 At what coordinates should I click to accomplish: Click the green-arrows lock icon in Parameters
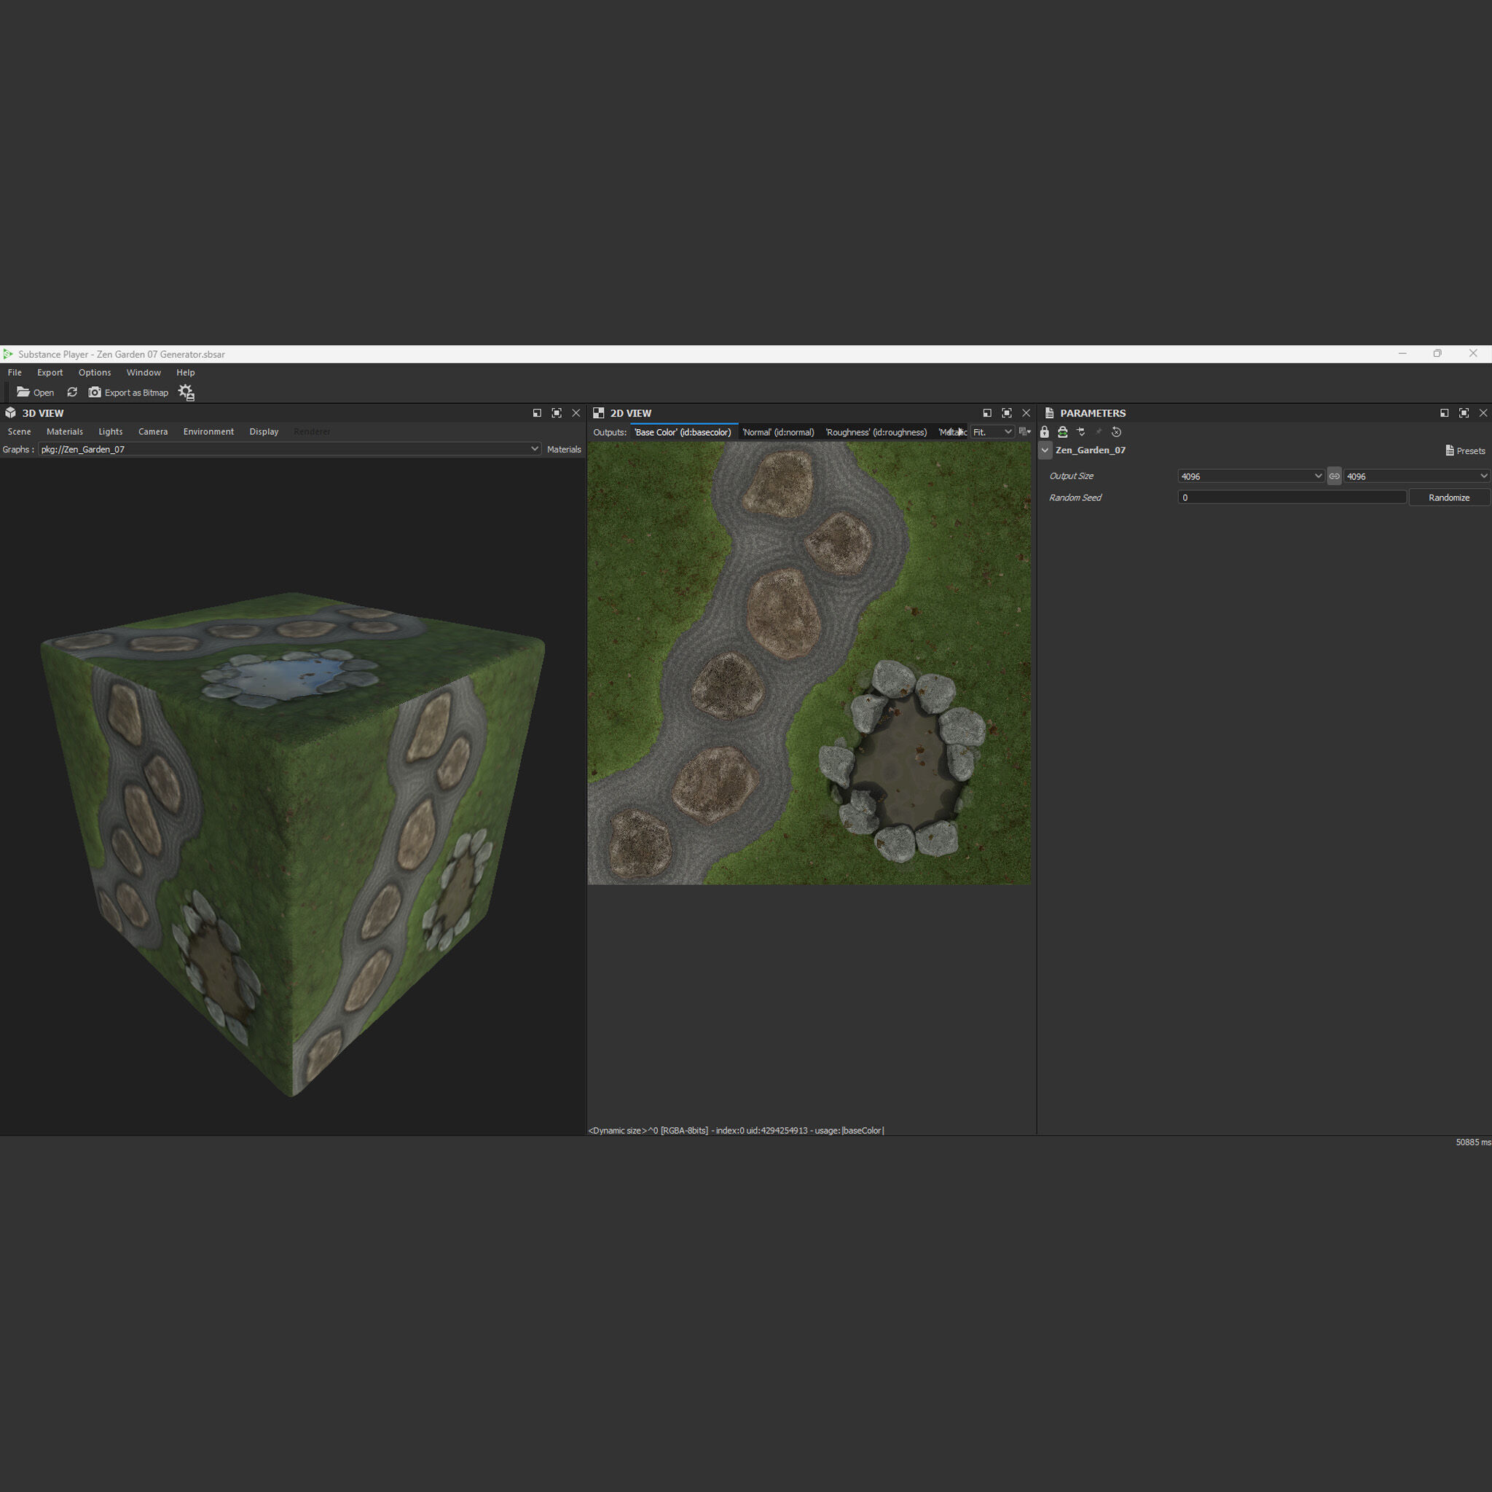[1063, 433]
